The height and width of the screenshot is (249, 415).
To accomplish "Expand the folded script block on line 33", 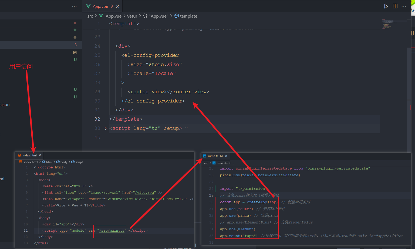I will [105, 128].
